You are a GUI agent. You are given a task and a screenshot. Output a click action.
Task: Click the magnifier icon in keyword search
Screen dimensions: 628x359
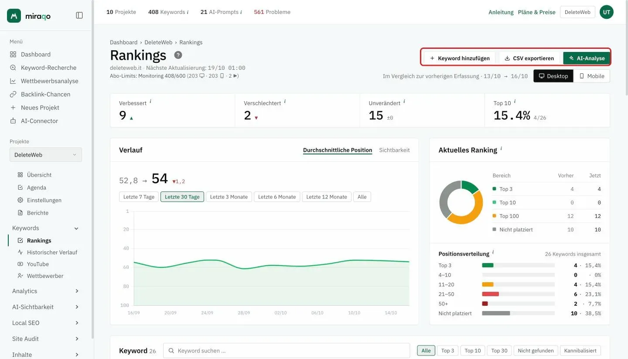pos(171,351)
